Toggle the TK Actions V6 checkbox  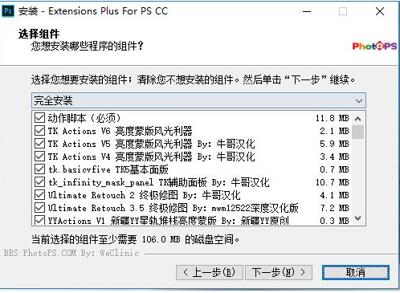[x=39, y=131]
